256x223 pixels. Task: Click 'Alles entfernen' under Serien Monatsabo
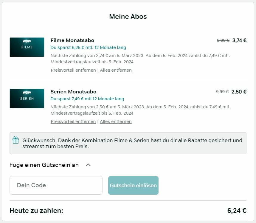click(x=116, y=122)
